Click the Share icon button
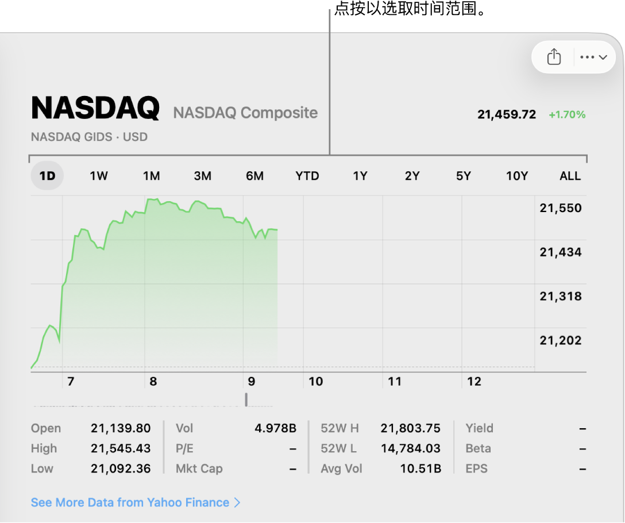Image resolution: width=625 pixels, height=523 pixels. [x=554, y=57]
